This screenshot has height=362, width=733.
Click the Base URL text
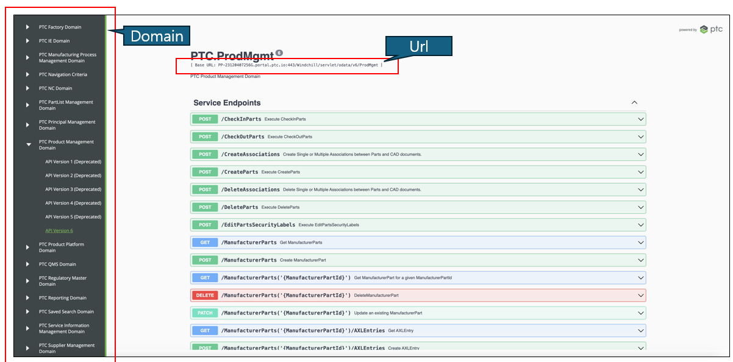coord(287,65)
